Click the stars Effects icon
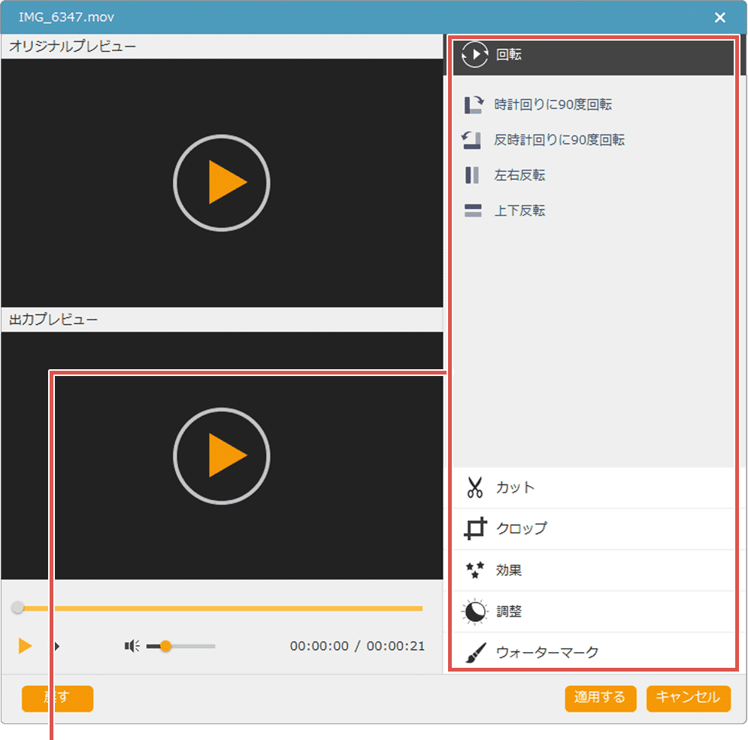Screen dimensions: 748x740 point(474,570)
